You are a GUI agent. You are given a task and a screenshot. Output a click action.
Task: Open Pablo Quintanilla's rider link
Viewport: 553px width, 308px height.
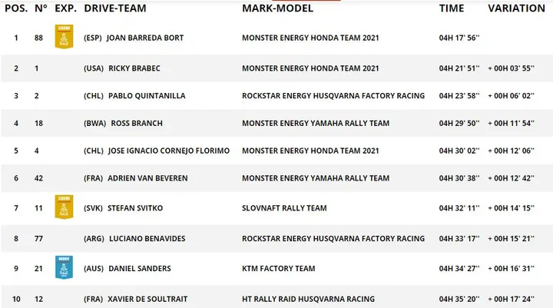[147, 95]
